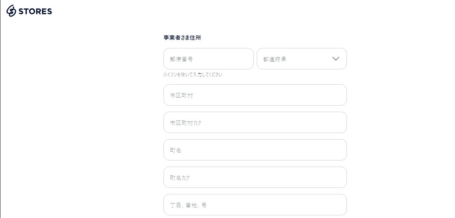Screen dimensions: 455x218
Task: Focus the 町名 text field
Action: tap(255, 150)
